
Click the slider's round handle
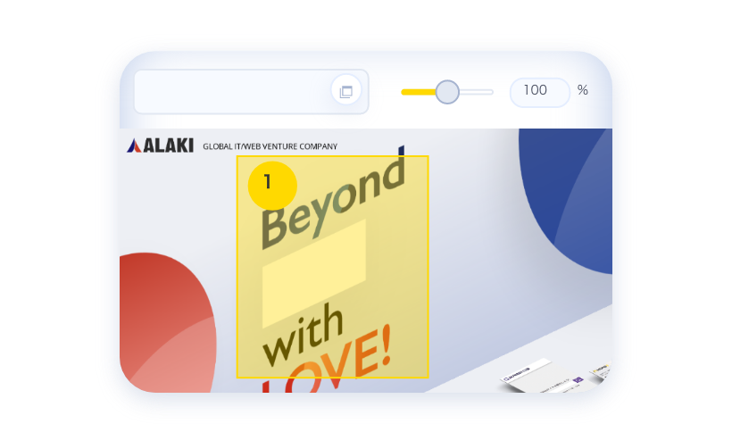447,92
